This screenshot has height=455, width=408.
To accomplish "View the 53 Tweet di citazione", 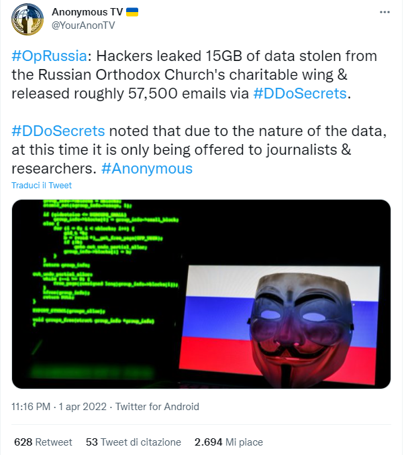I will click(134, 442).
